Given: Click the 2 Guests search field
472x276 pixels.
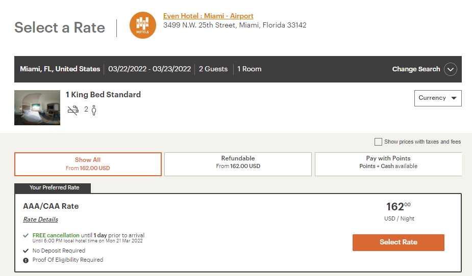Looking at the screenshot, I should point(213,69).
